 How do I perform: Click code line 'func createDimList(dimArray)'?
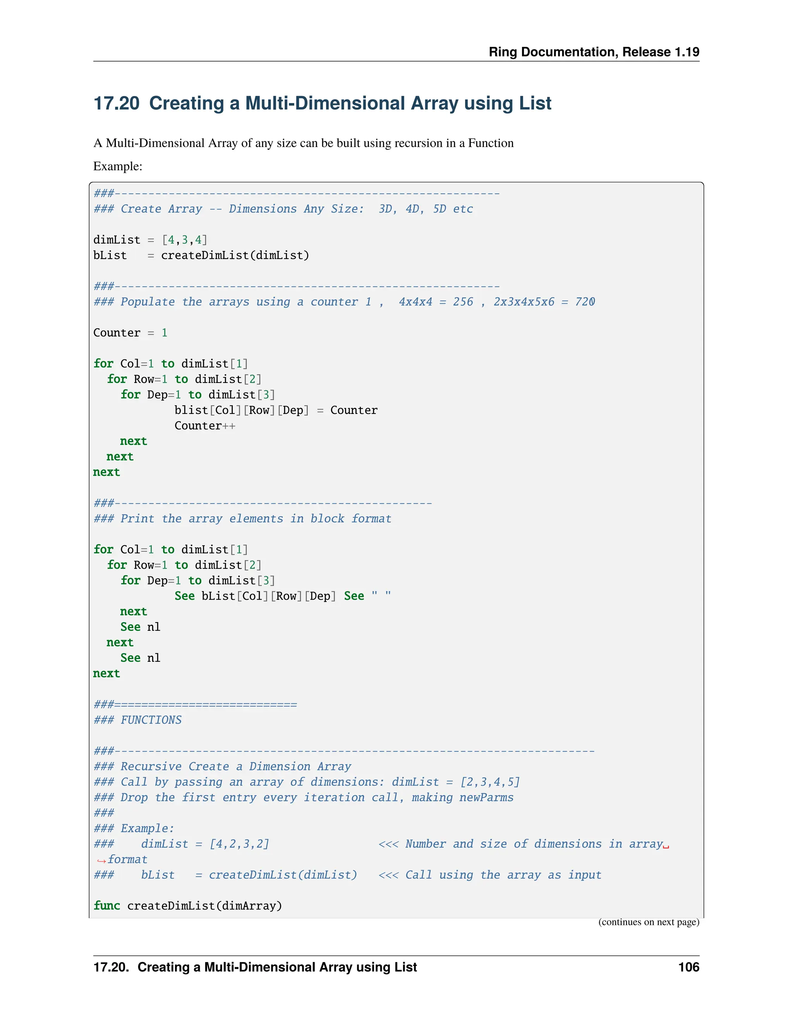point(188,906)
